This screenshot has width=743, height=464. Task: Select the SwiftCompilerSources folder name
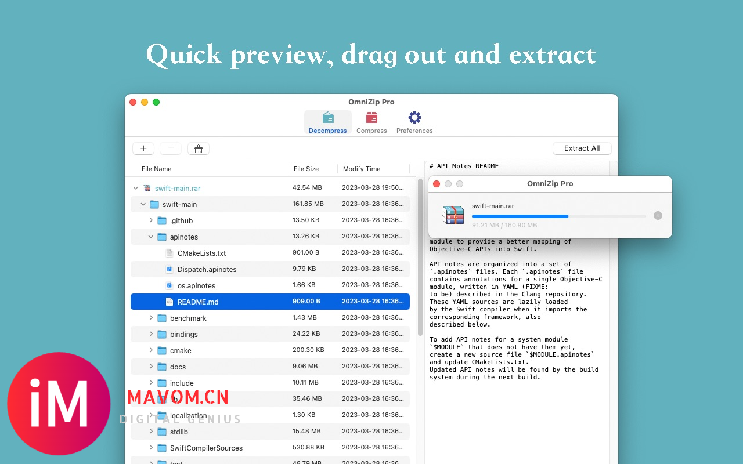(206, 448)
